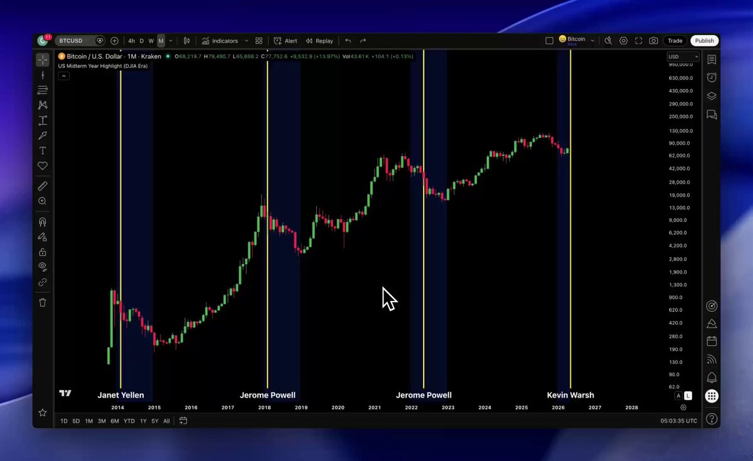Expand the timeframe interval dropdown arrow
Image resolution: width=753 pixels, height=461 pixels.
[x=171, y=41]
